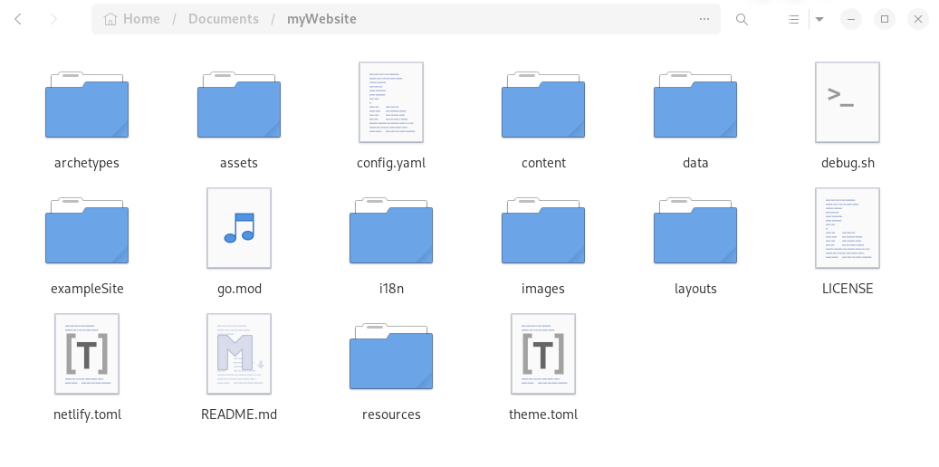939x467 pixels.
Task: Select the i18n folder
Action: click(391, 231)
